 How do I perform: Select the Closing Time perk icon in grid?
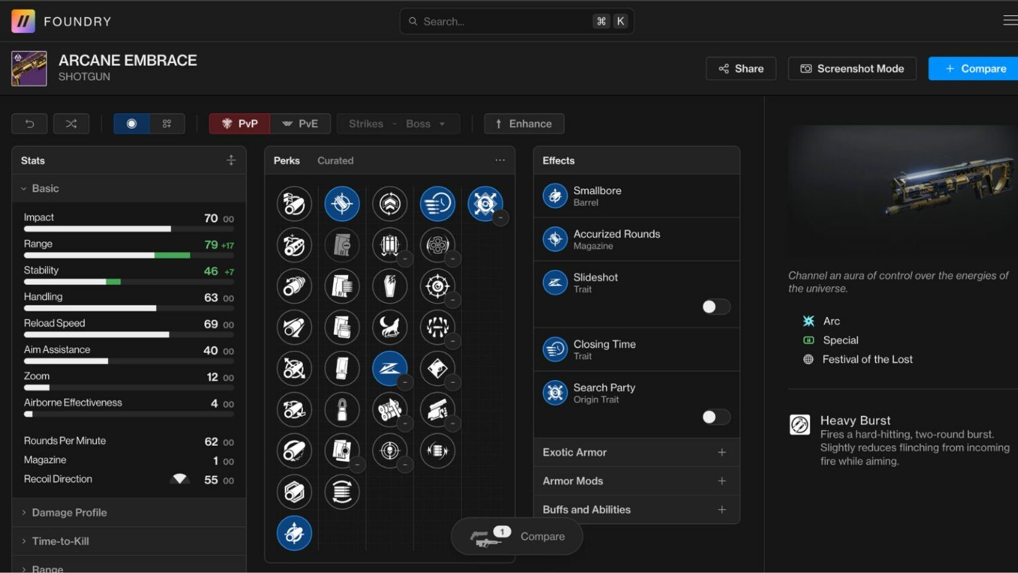(437, 204)
